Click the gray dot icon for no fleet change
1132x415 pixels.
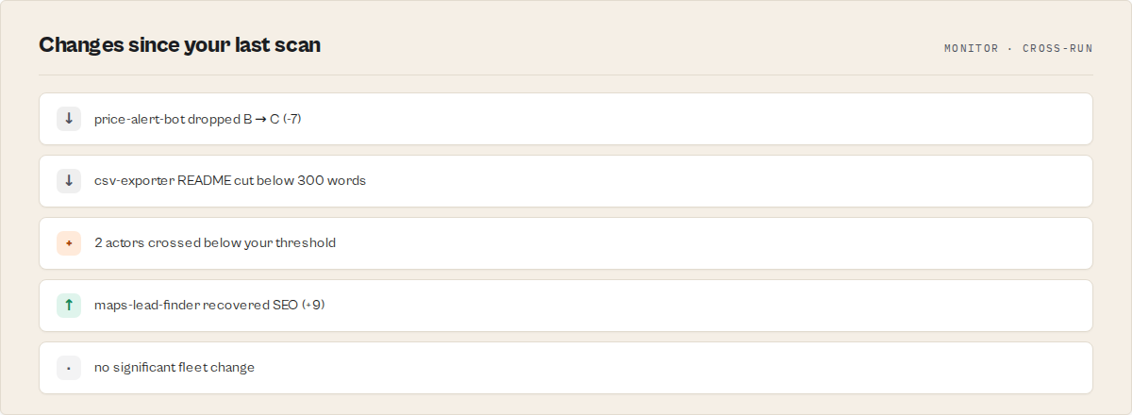(69, 368)
